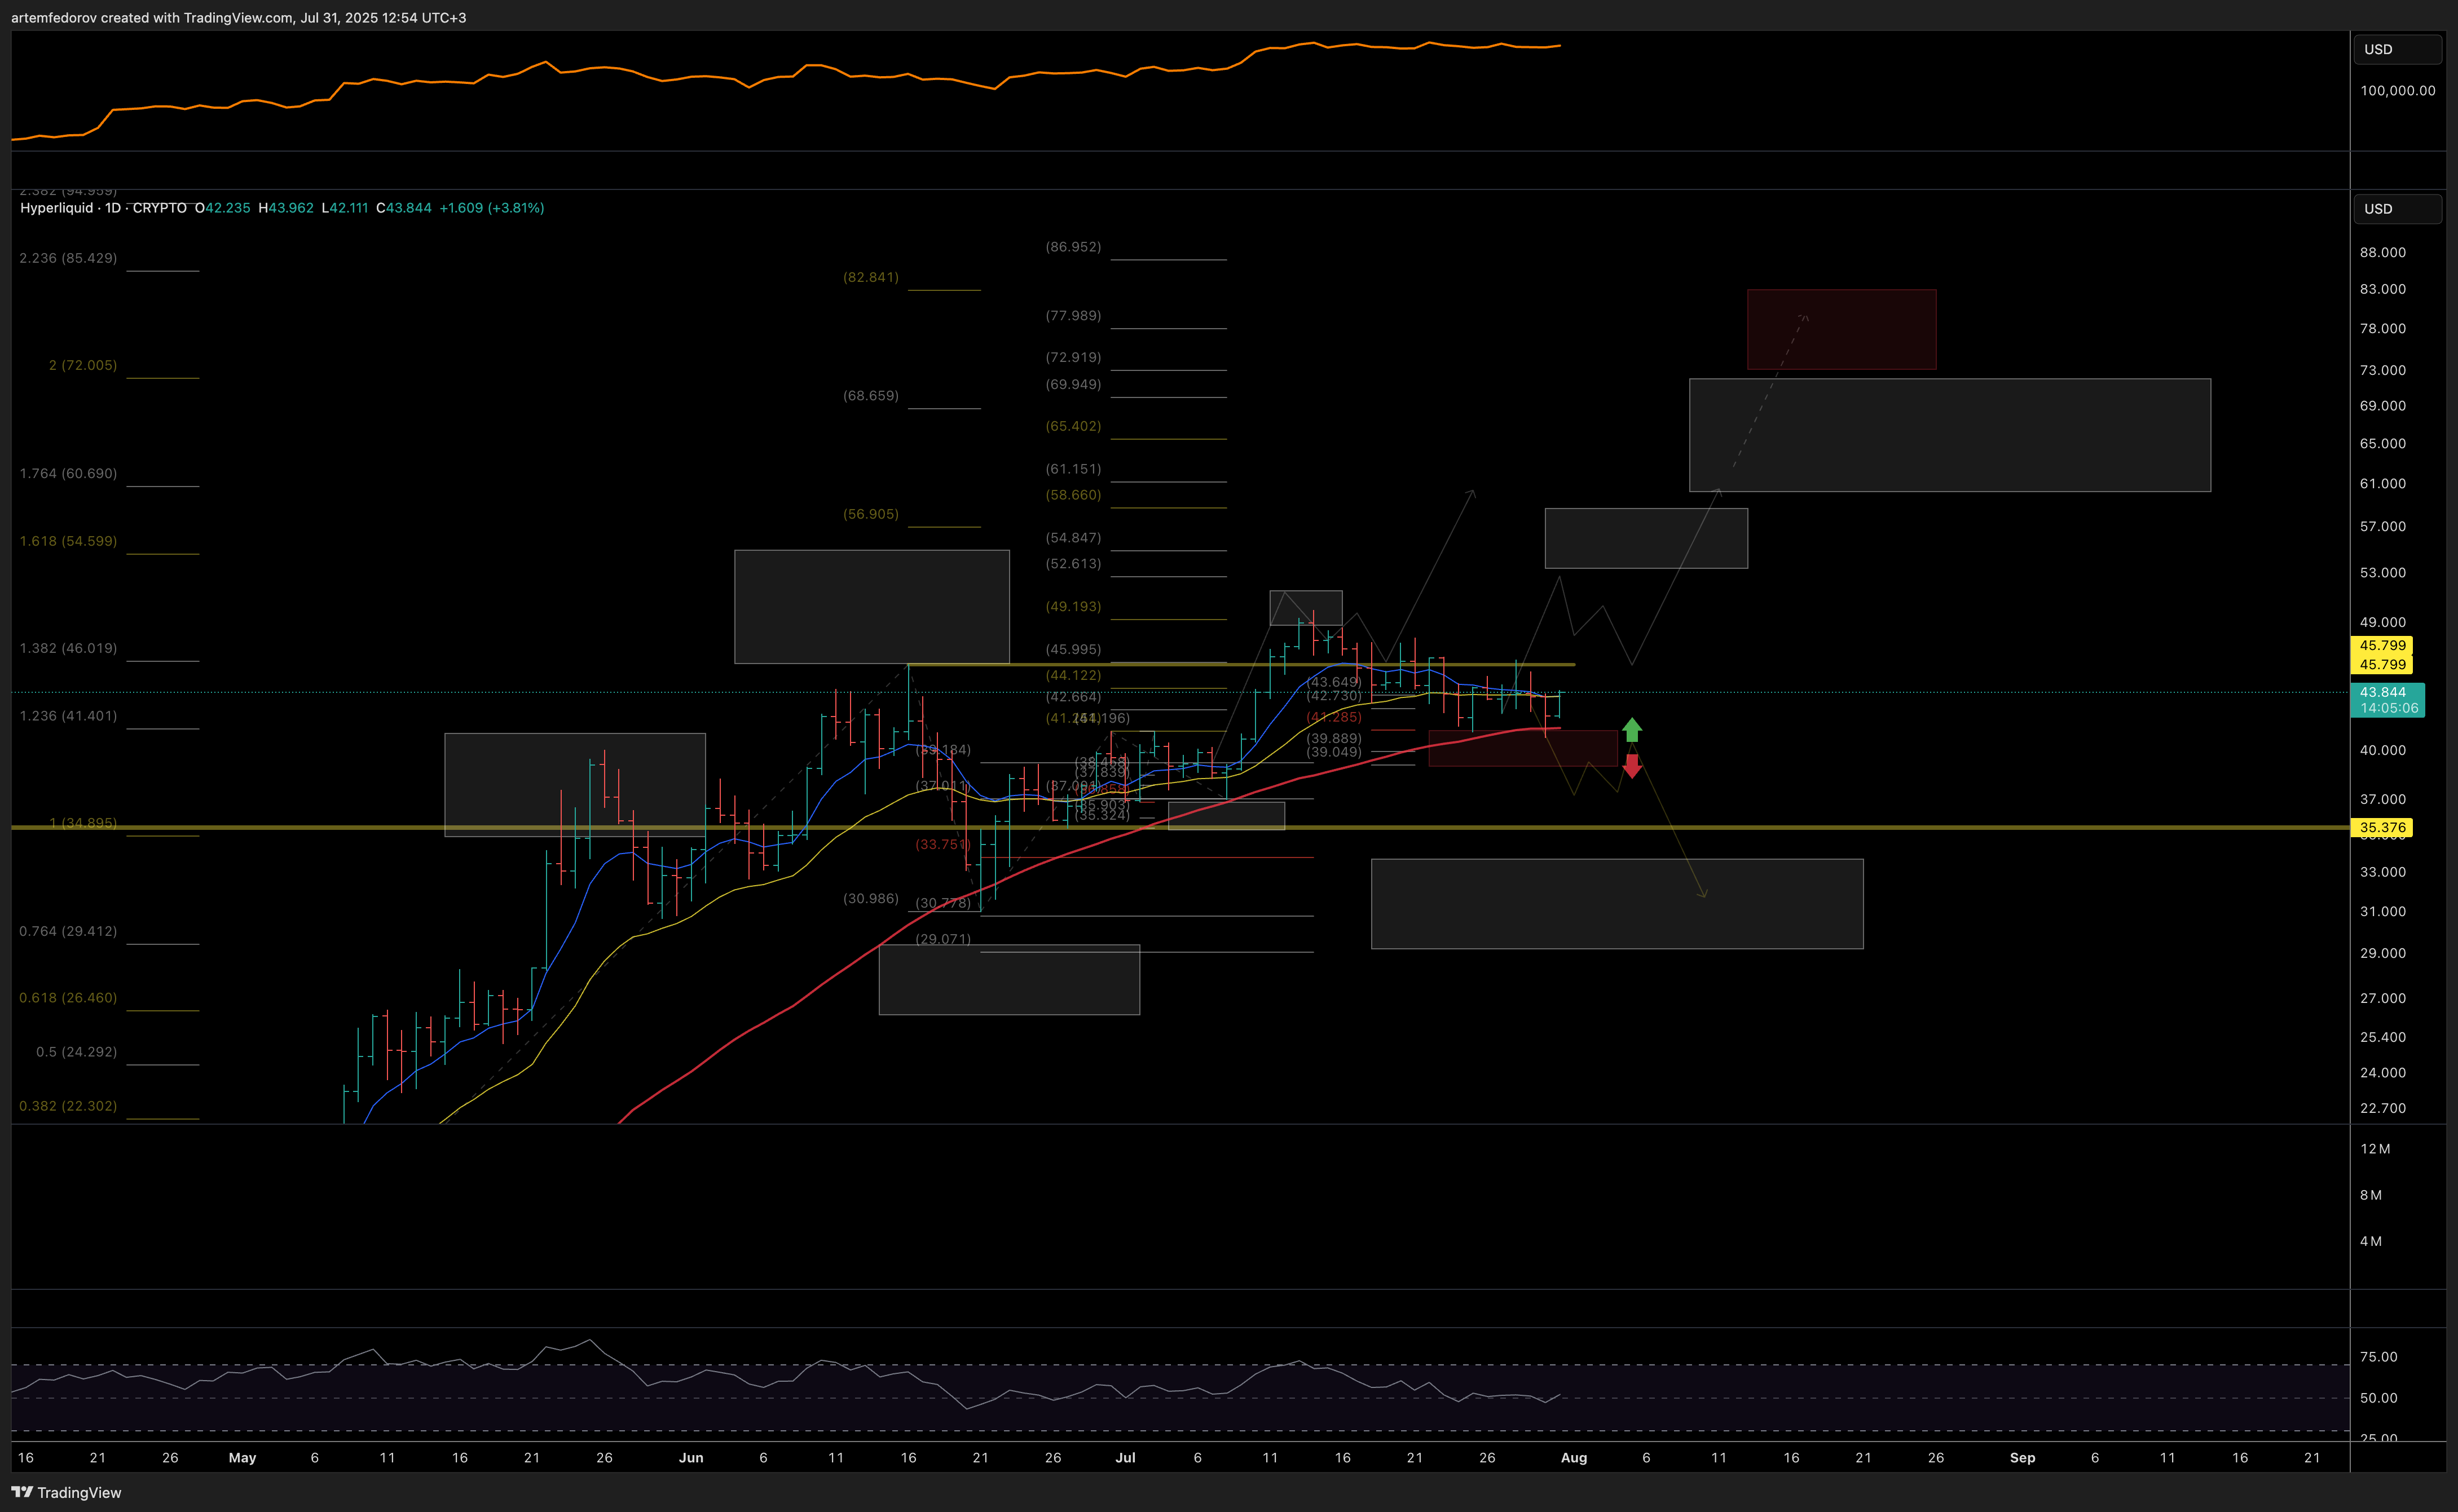The image size is (2458, 1512).
Task: Click the level label (77.989)
Action: pos(1073,316)
